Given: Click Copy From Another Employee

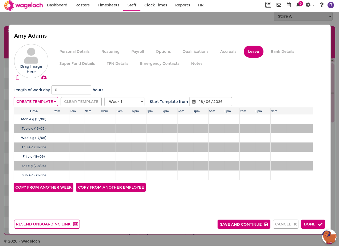Looking at the screenshot, I should coord(111,187).
